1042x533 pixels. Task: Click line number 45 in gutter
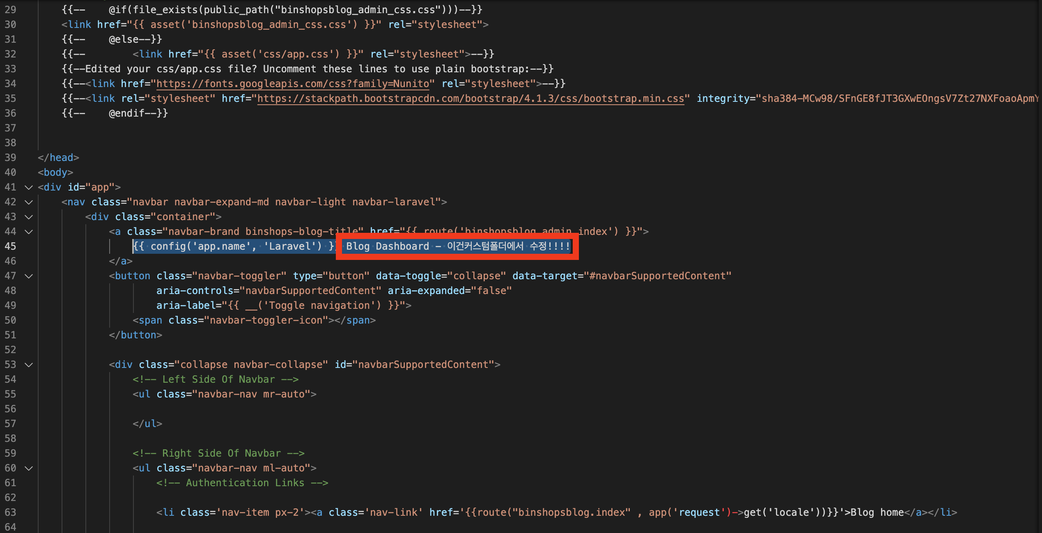10,246
